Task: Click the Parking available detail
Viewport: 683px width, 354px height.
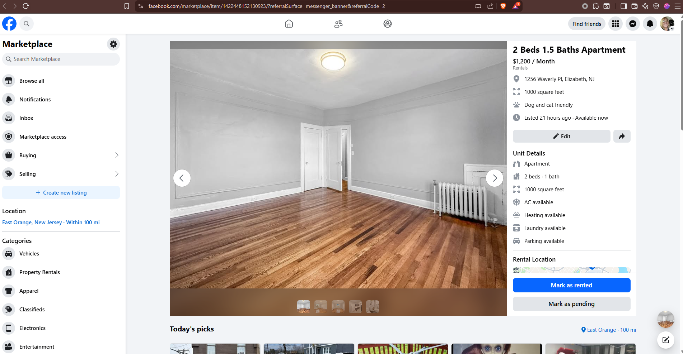Action: (544, 241)
